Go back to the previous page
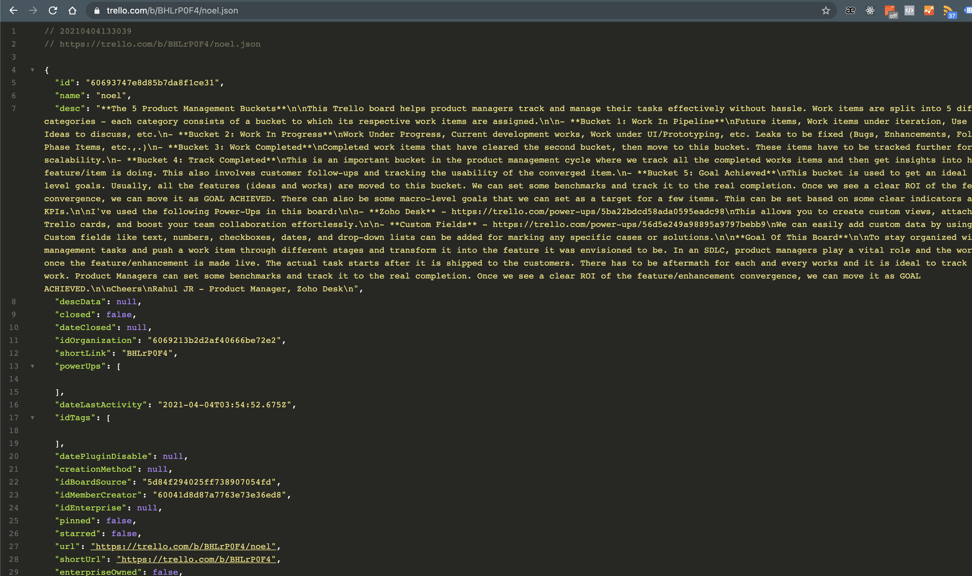The height and width of the screenshot is (576, 972). point(13,10)
